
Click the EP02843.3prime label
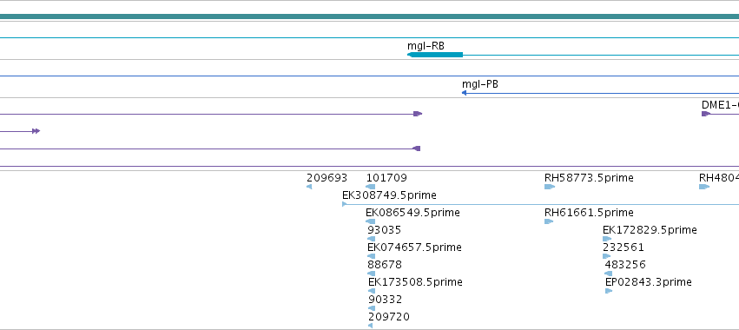click(x=649, y=282)
